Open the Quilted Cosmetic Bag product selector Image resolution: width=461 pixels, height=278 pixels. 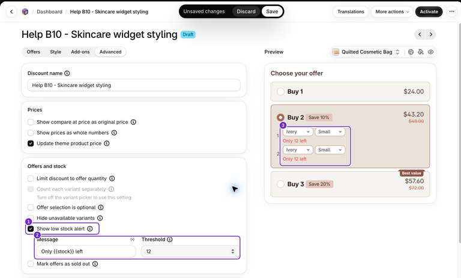coord(366,52)
